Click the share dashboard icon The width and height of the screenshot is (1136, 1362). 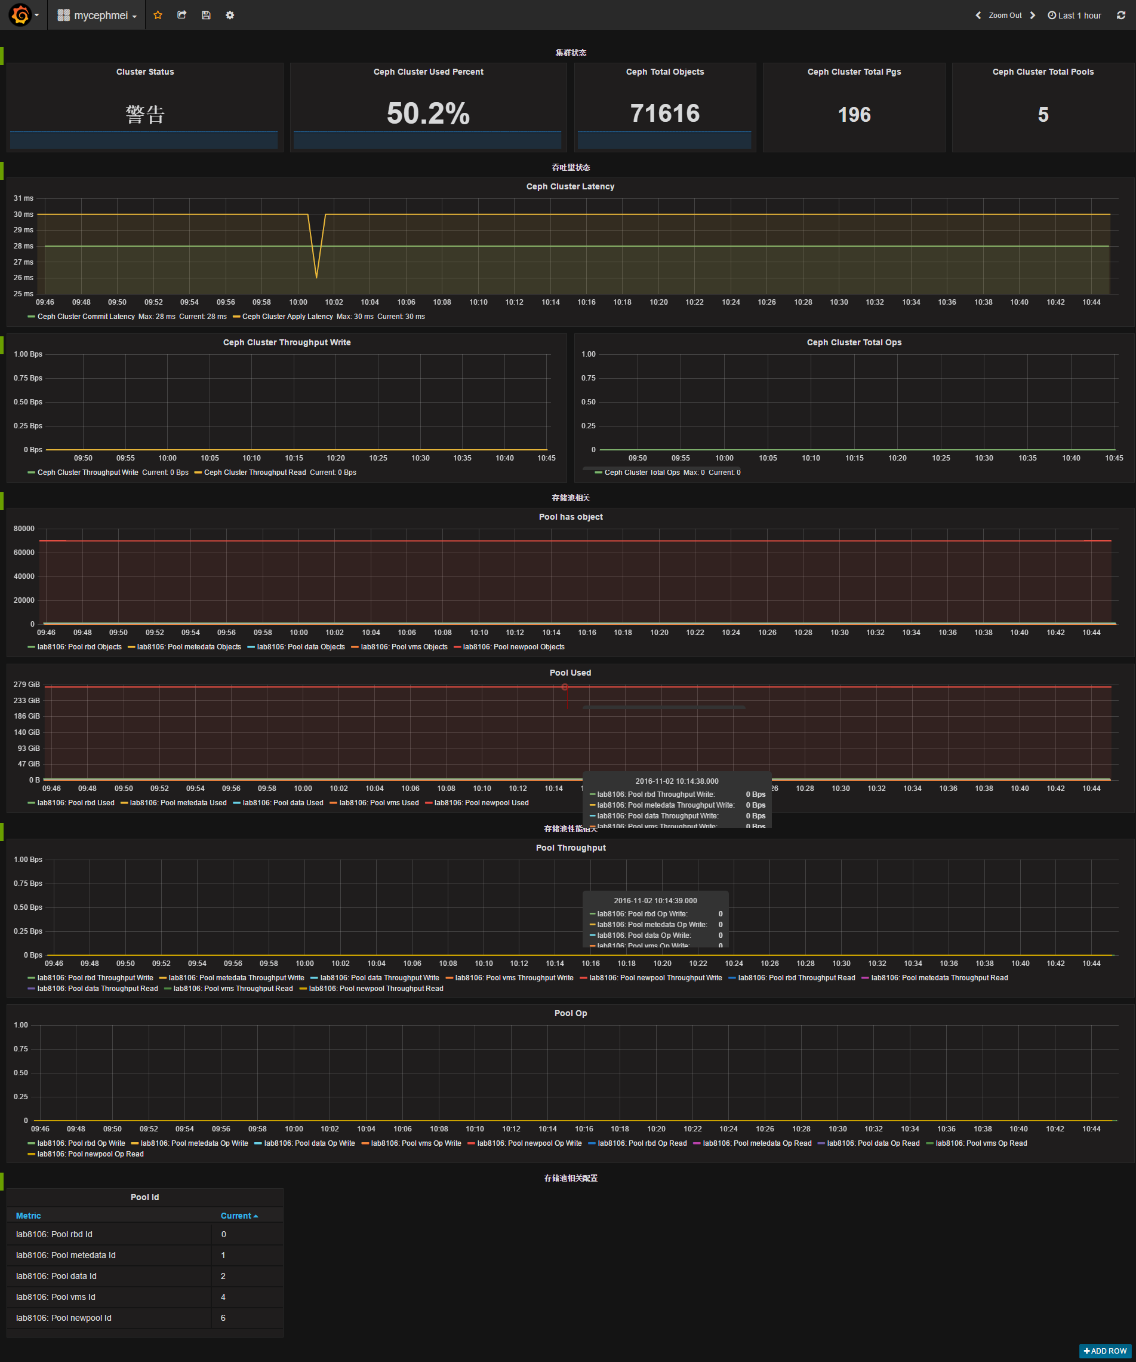(x=181, y=15)
